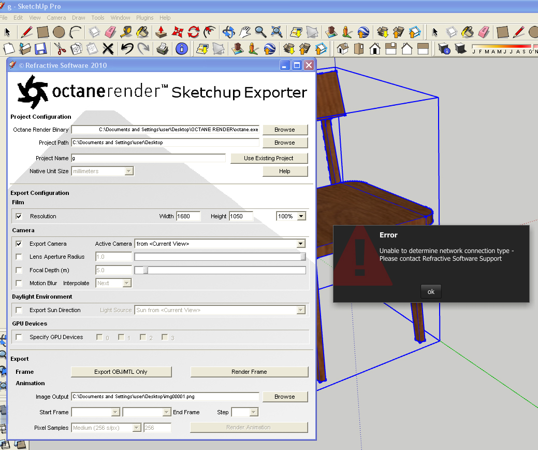The width and height of the screenshot is (538, 450).
Task: Open the Interpolate Next dropdown
Action: coord(127,283)
